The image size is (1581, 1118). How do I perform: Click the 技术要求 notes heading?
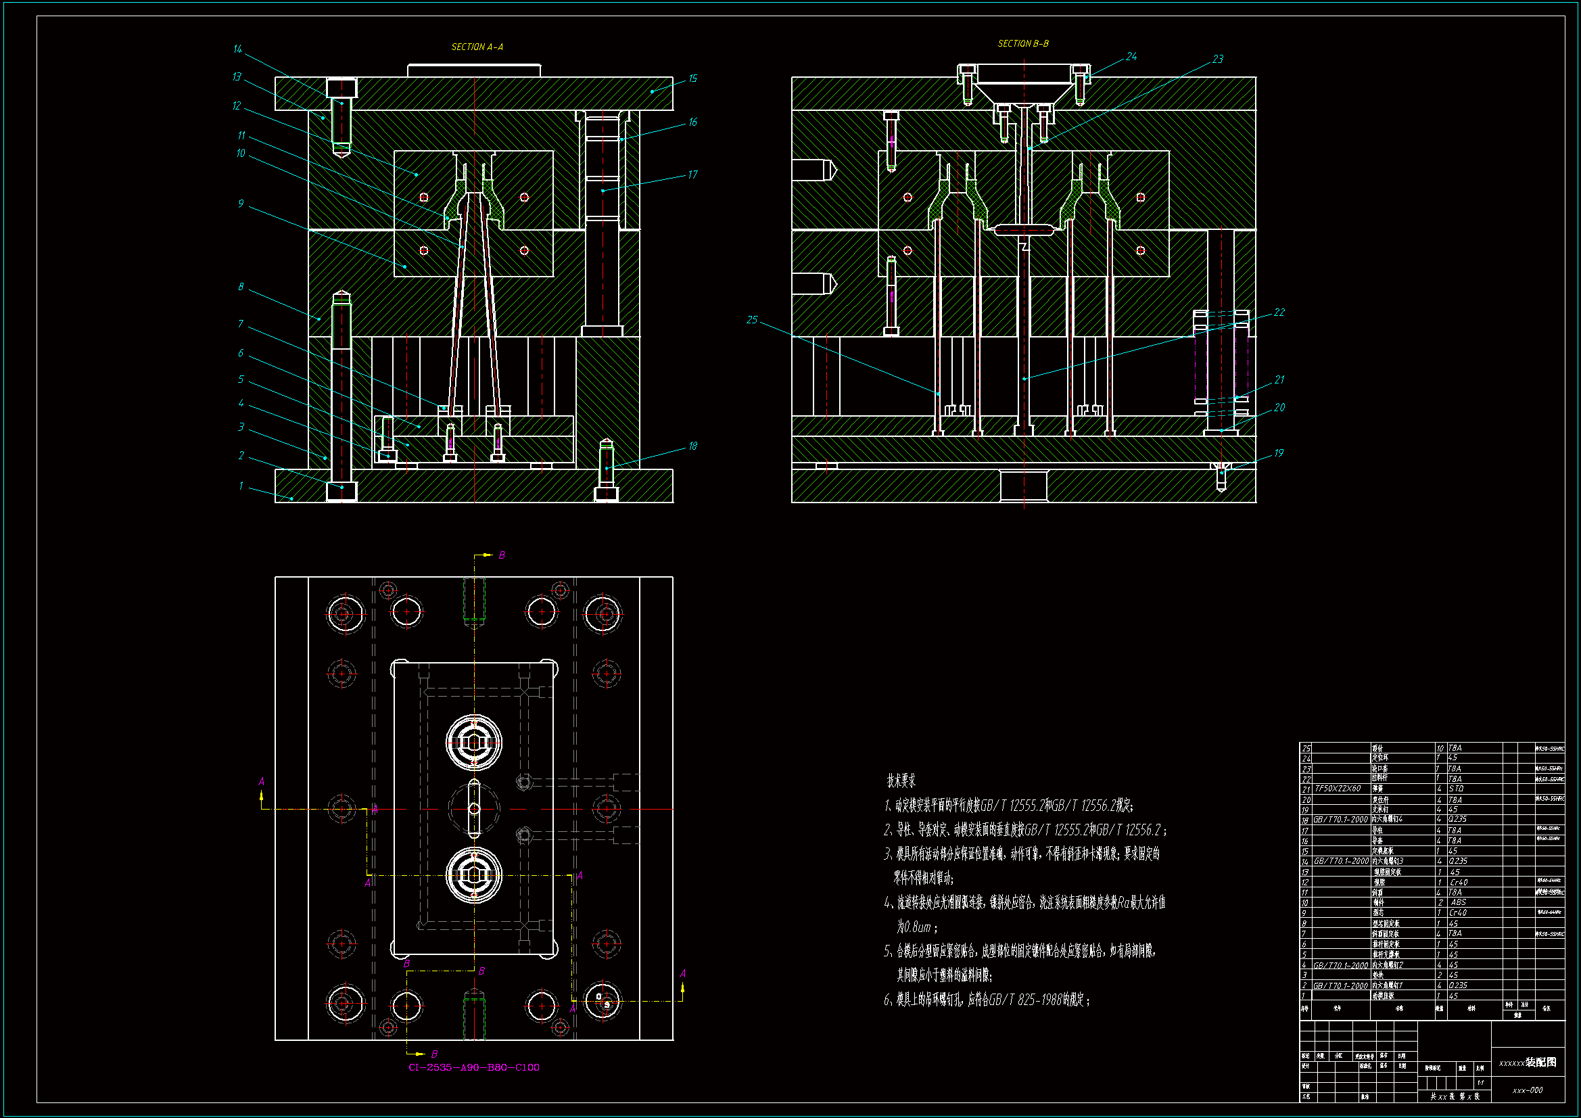tap(901, 781)
